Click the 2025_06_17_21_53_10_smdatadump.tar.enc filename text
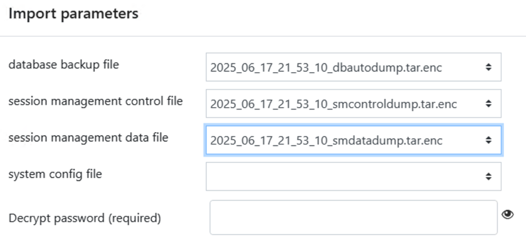The width and height of the screenshot is (526, 248). pos(326,140)
